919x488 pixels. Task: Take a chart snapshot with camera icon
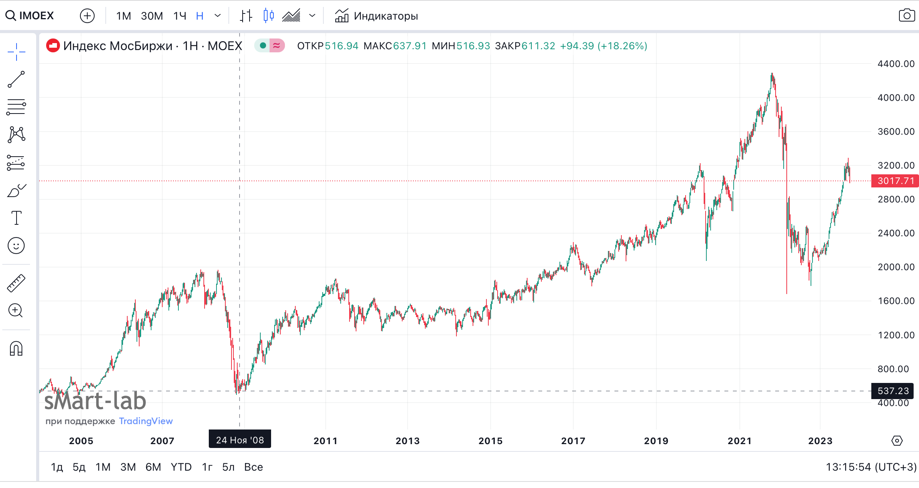907,15
